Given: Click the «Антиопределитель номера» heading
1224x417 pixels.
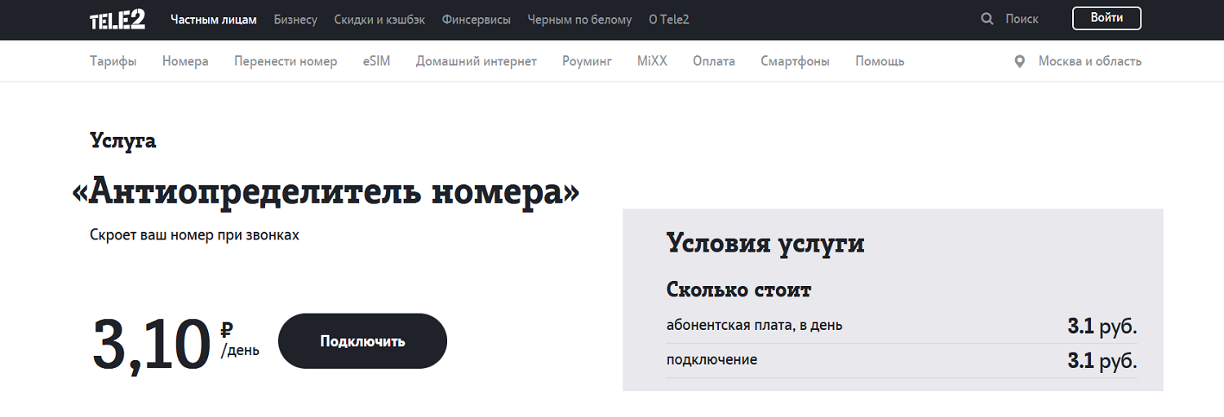Looking at the screenshot, I should click(326, 192).
